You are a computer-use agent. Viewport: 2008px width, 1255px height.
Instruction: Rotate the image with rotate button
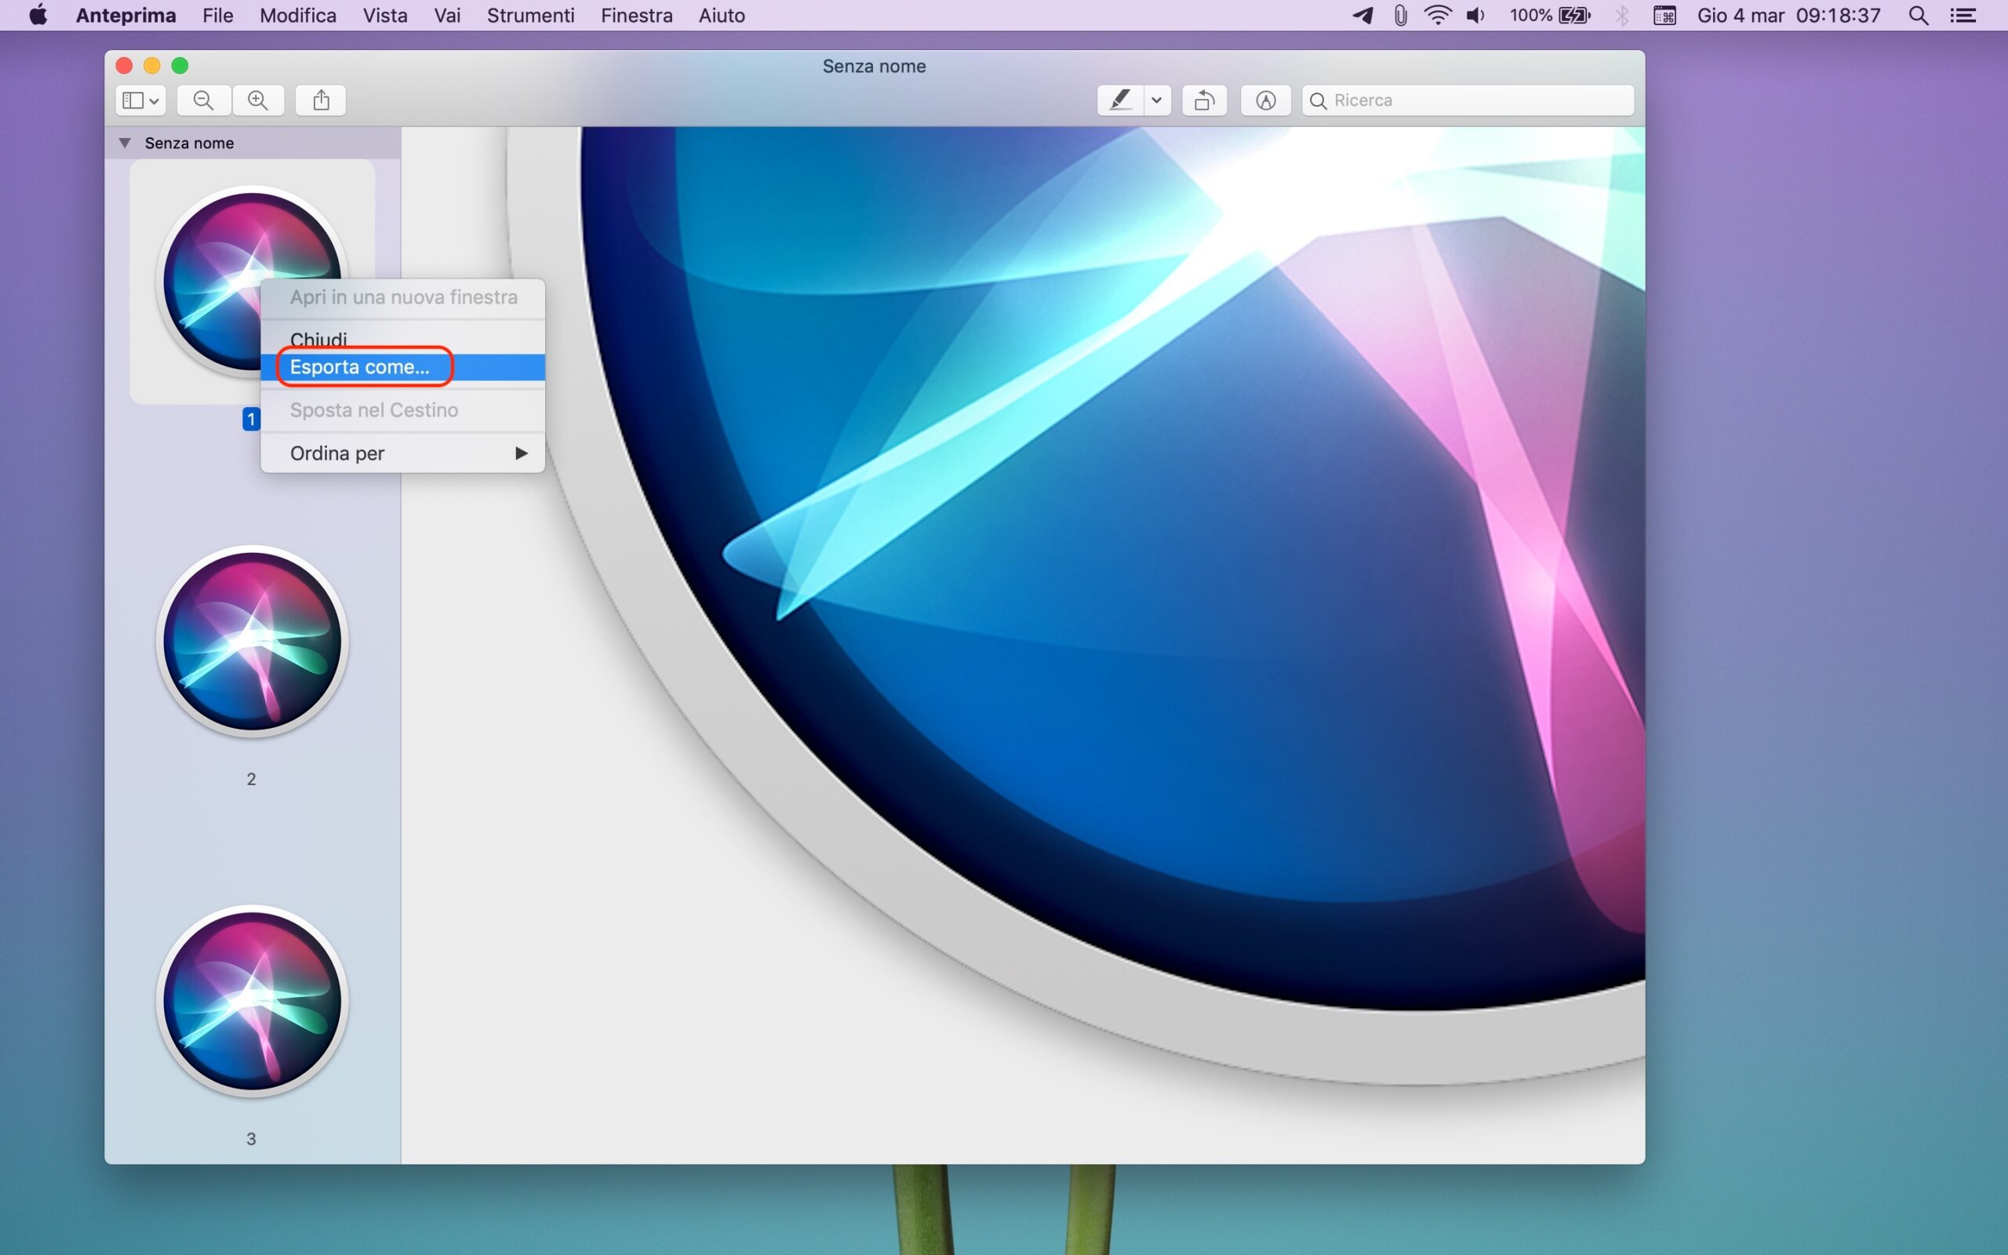click(1204, 100)
